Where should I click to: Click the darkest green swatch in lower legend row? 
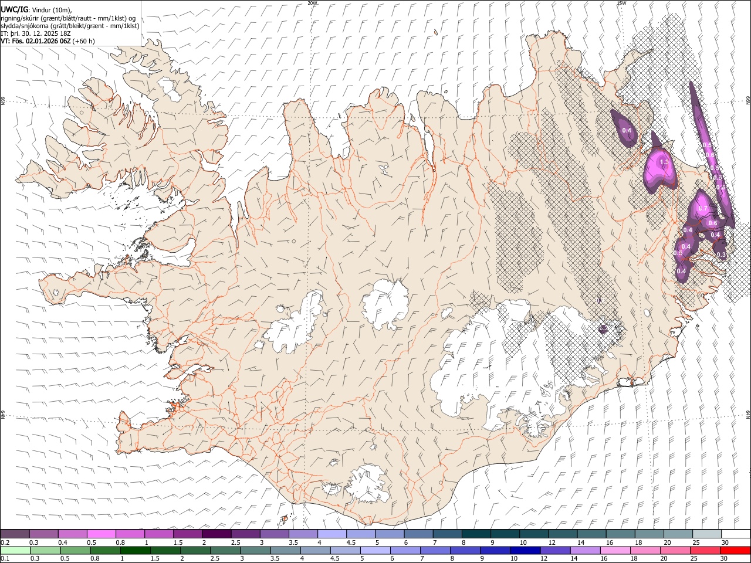[x=134, y=550]
